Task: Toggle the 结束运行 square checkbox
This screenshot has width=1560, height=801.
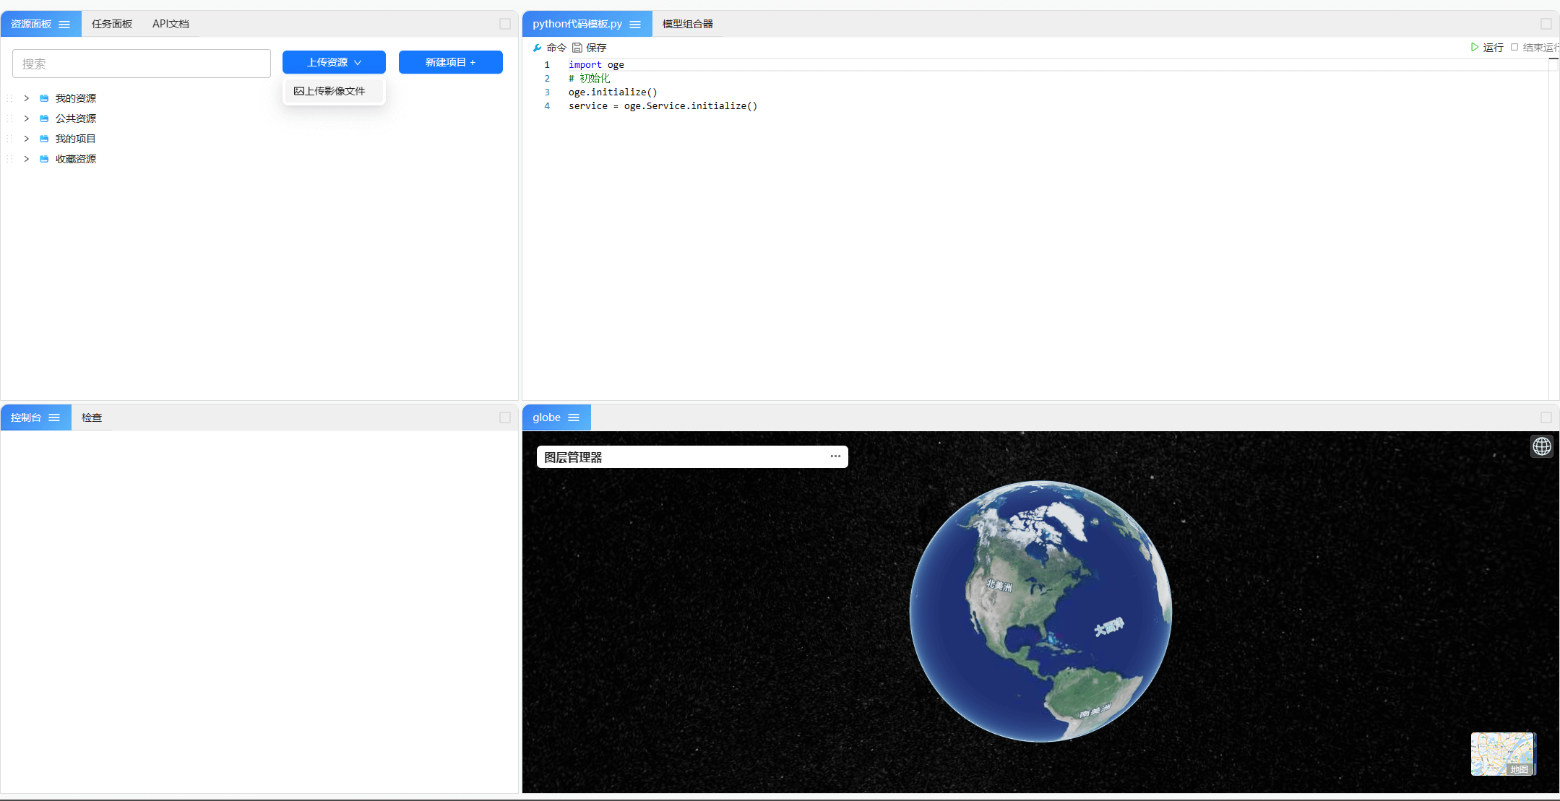Action: pyautogui.click(x=1514, y=47)
